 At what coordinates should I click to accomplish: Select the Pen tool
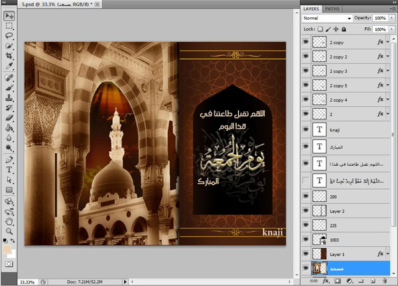[x=9, y=160]
